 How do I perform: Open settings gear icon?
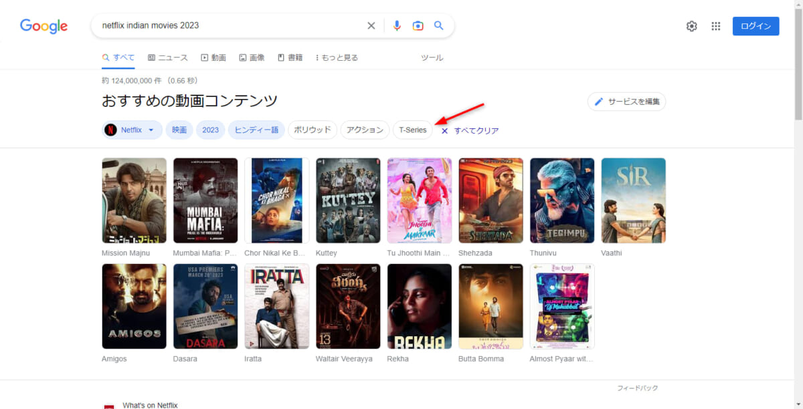(x=691, y=26)
